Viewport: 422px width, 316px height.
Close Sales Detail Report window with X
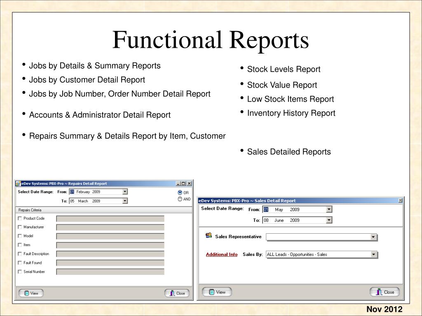coord(400,200)
